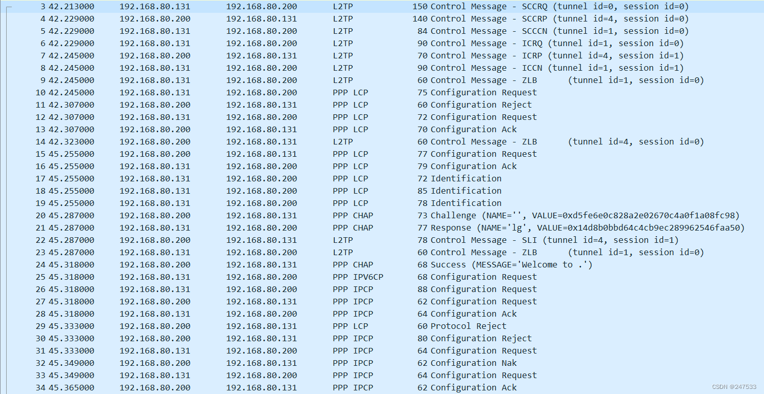Select the PPP CHAP Challenge packet
The image size is (764, 394).
[x=382, y=216]
